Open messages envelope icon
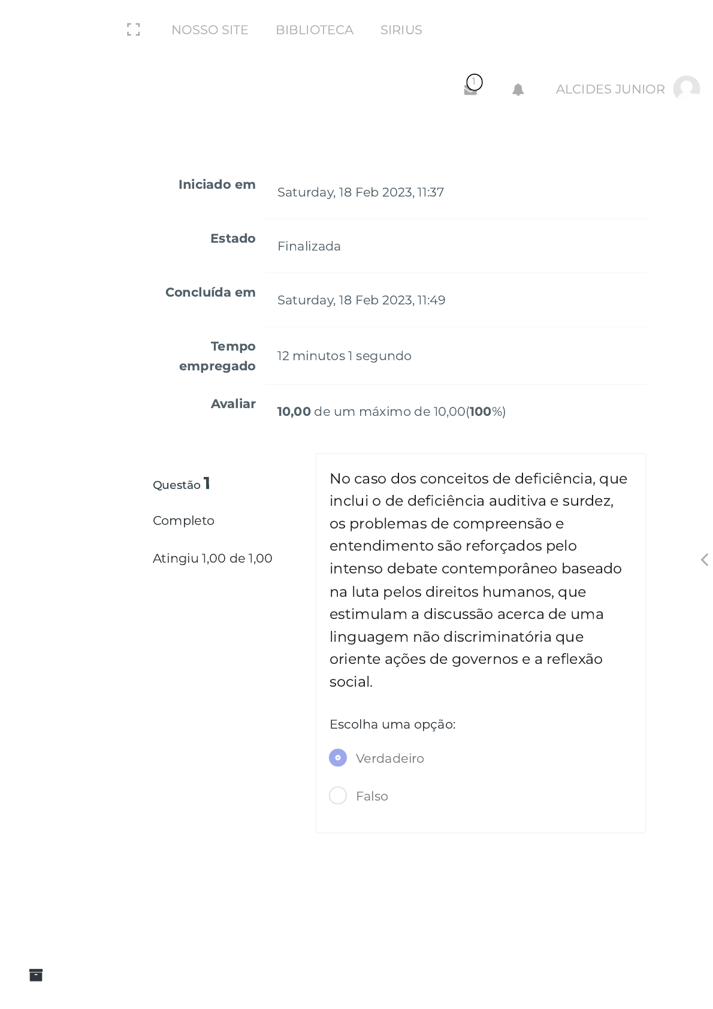Screen dimensions: 713x1009 [x=470, y=90]
